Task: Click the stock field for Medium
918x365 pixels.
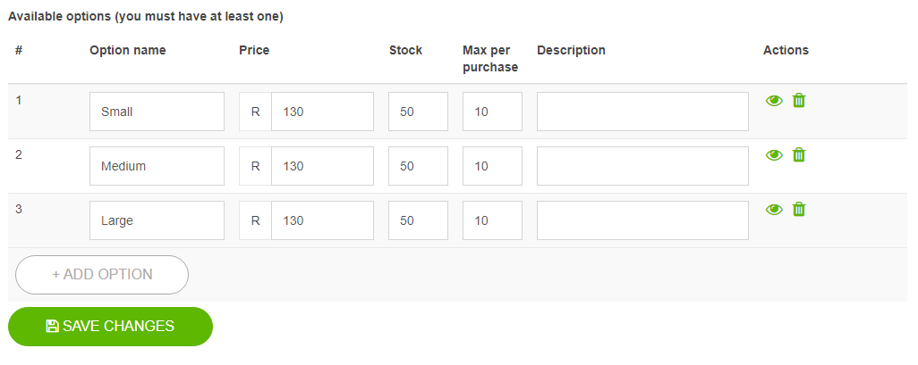Action: click(x=418, y=166)
